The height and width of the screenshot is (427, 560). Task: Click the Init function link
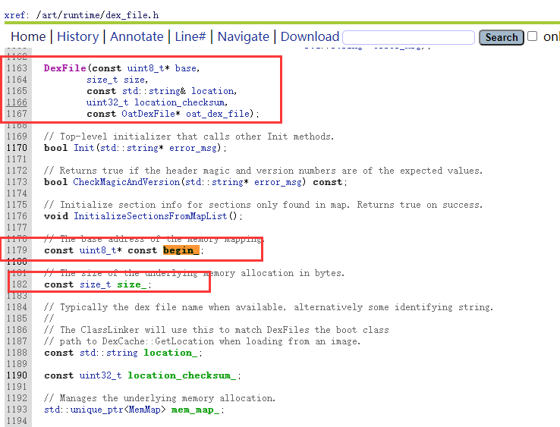84,148
